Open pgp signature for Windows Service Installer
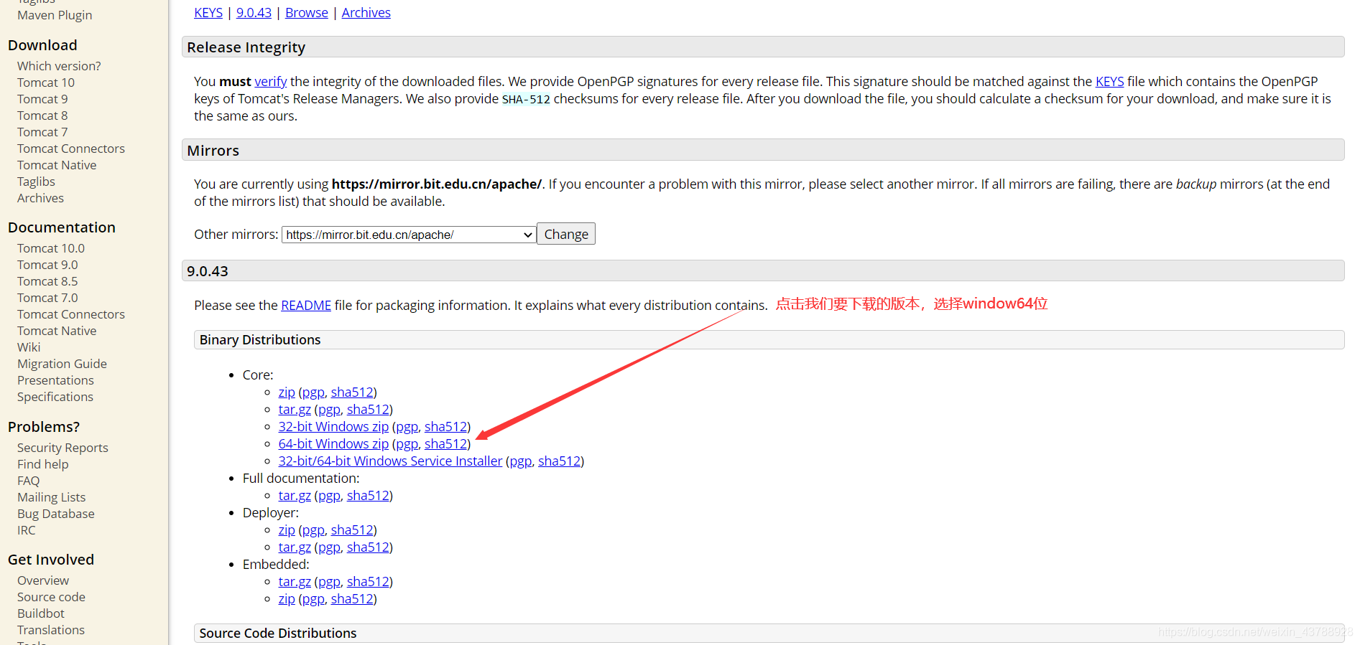This screenshot has width=1360, height=645. tap(521, 461)
